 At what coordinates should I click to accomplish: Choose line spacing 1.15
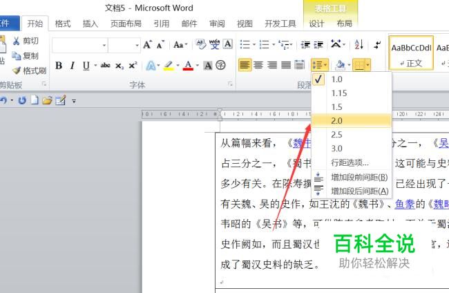pyautogui.click(x=352, y=93)
